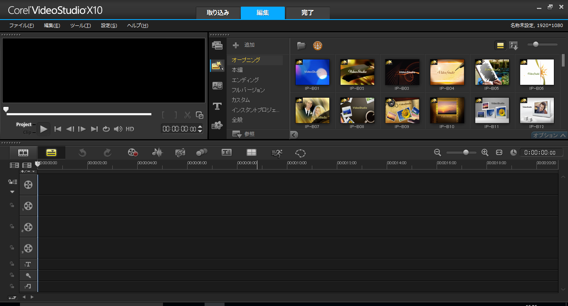Viewport: 568px width, 306px height.
Task: Open the Help menu
Action: pos(138,25)
